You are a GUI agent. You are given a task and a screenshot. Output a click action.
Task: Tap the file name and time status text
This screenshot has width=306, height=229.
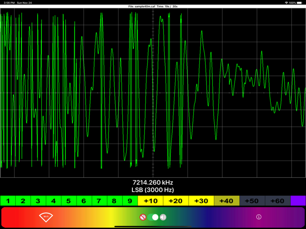click(x=153, y=7)
